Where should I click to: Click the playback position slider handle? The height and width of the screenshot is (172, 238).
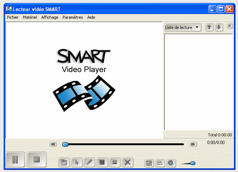coord(65,144)
